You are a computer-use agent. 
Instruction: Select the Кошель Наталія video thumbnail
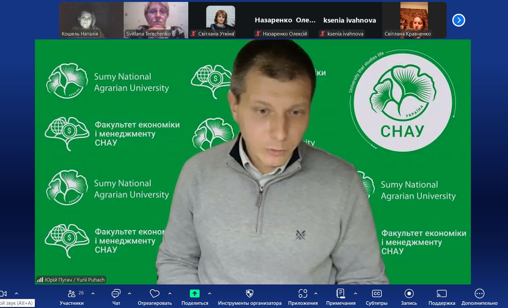click(x=91, y=20)
